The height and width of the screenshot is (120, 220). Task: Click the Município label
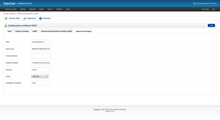click(x=9, y=70)
